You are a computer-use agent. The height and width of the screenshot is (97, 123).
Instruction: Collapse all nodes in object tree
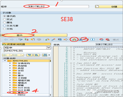coord(36,55)
